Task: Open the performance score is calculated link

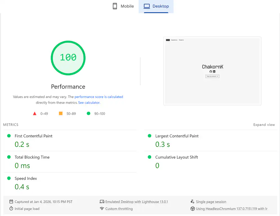Action: (99, 97)
